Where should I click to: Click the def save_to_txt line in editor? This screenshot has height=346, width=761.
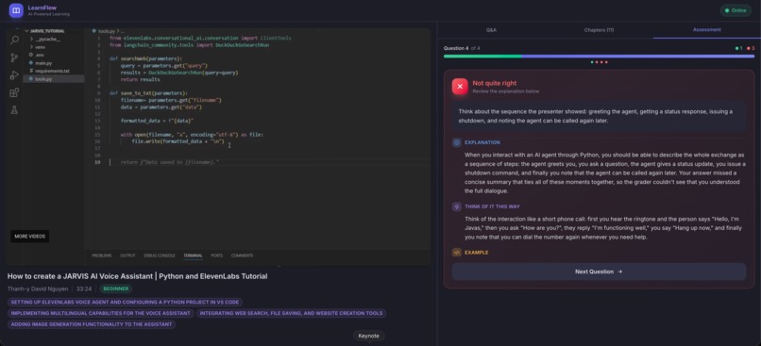[x=148, y=93]
